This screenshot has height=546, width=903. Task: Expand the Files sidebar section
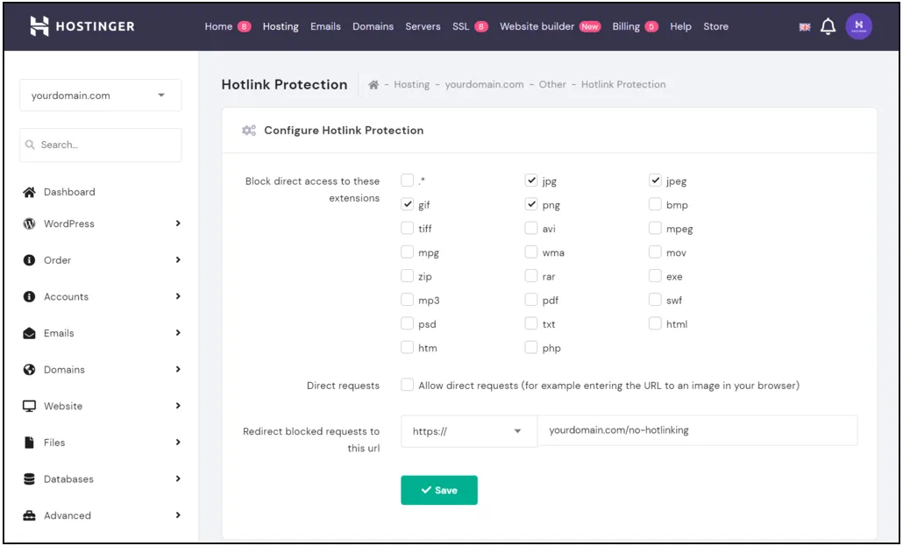tap(178, 443)
